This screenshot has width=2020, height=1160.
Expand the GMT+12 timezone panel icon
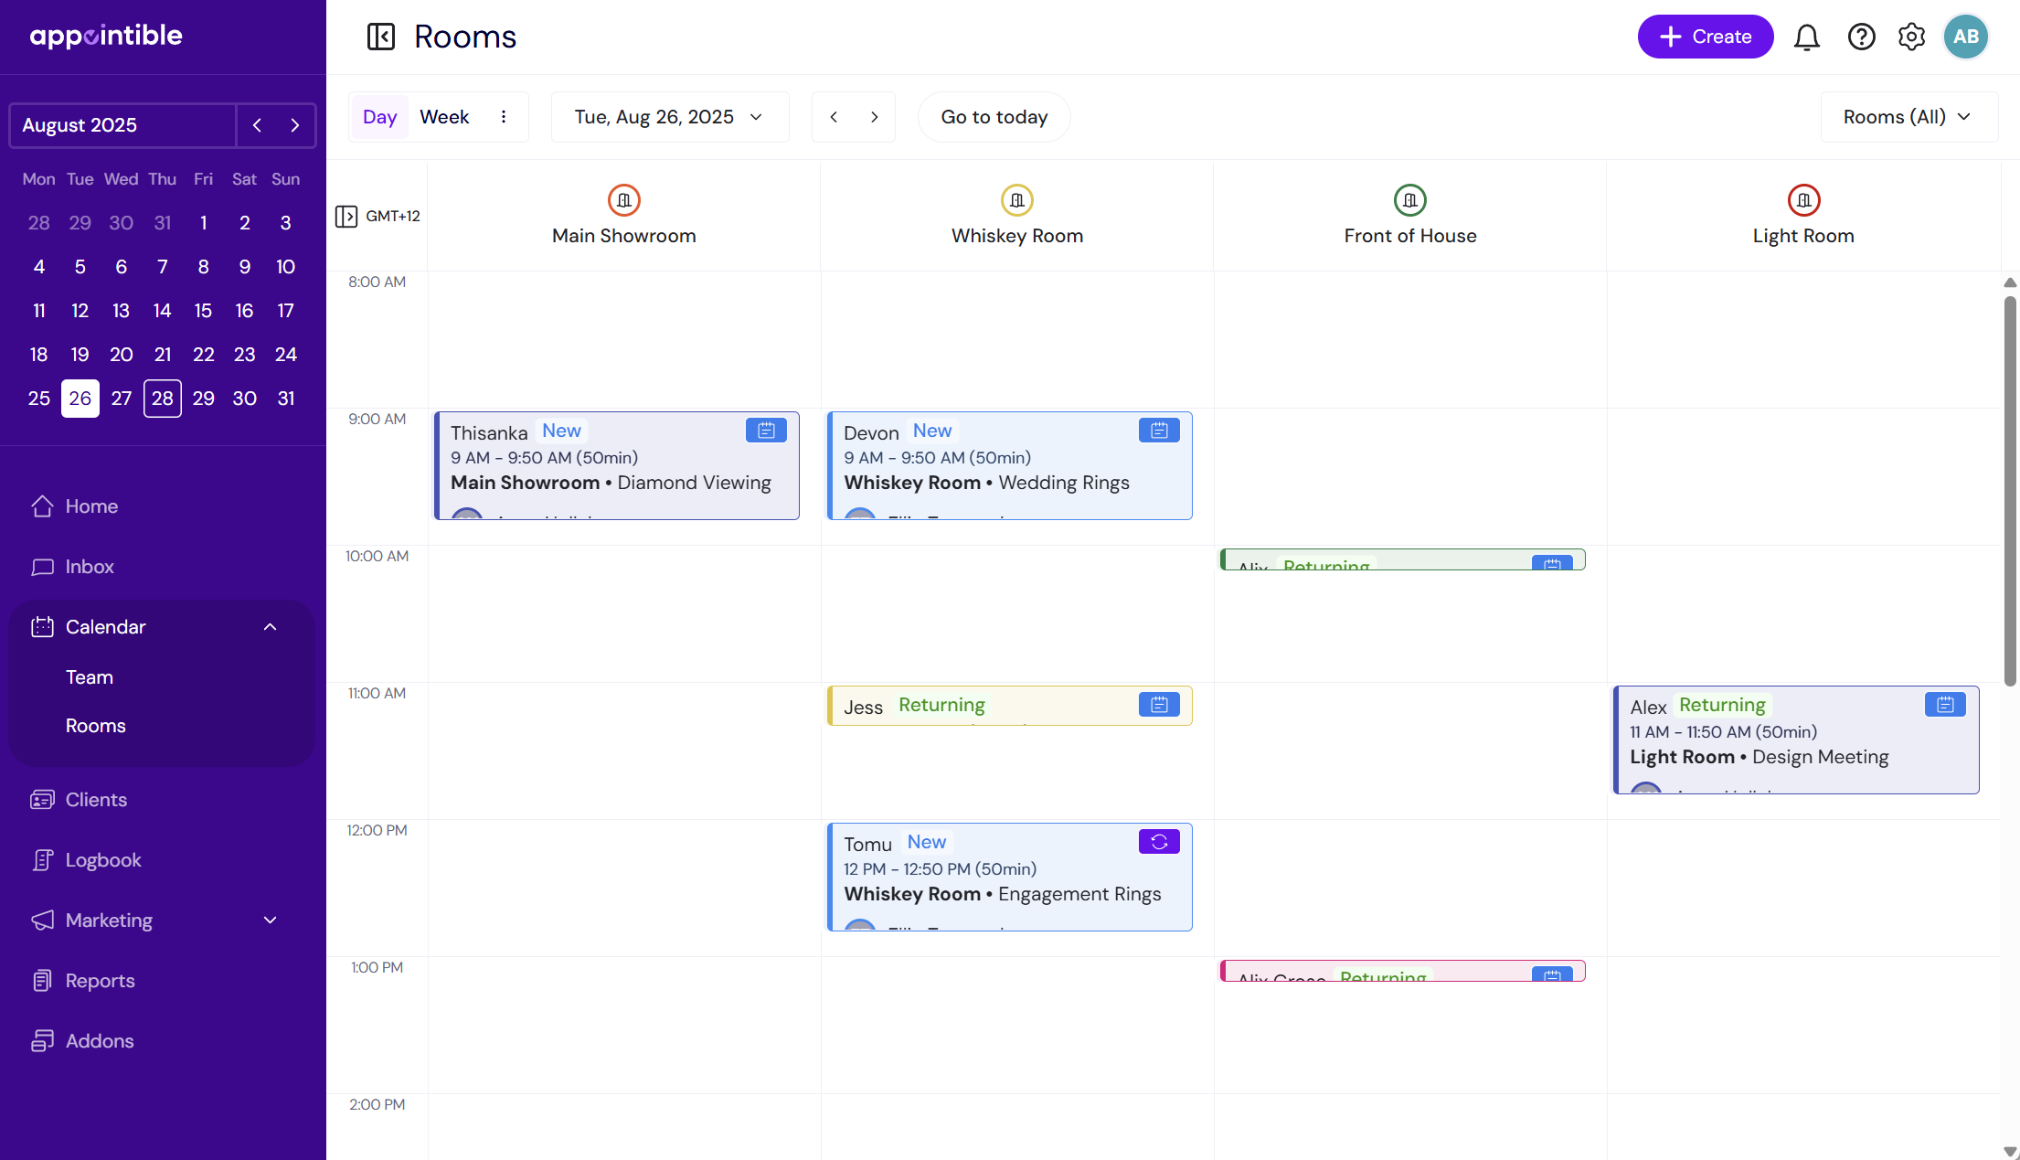[346, 217]
